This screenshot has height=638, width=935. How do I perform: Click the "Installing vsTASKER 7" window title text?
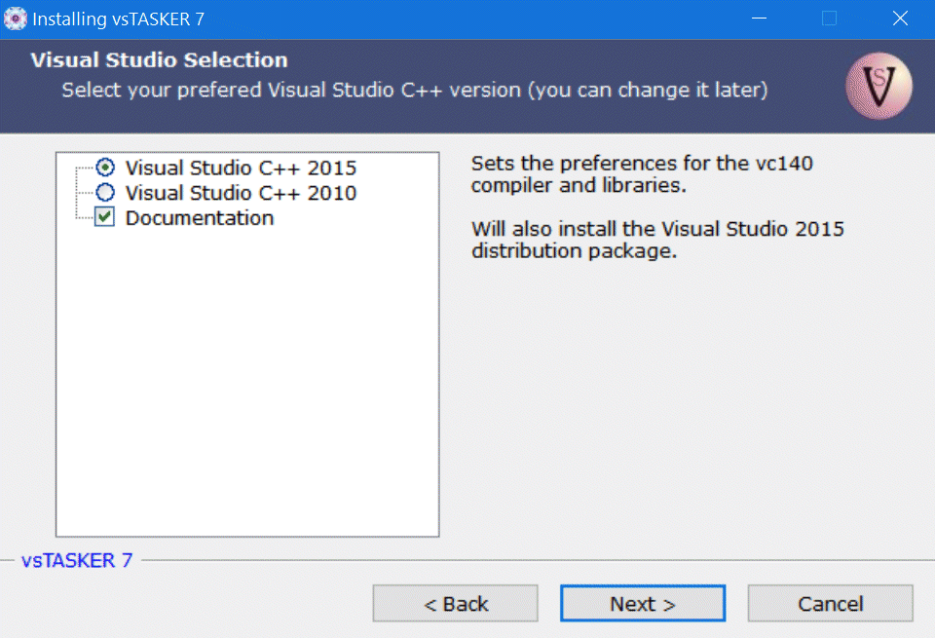[118, 19]
